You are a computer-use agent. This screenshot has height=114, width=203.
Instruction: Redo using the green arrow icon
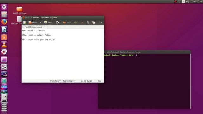(x=75, y=22)
